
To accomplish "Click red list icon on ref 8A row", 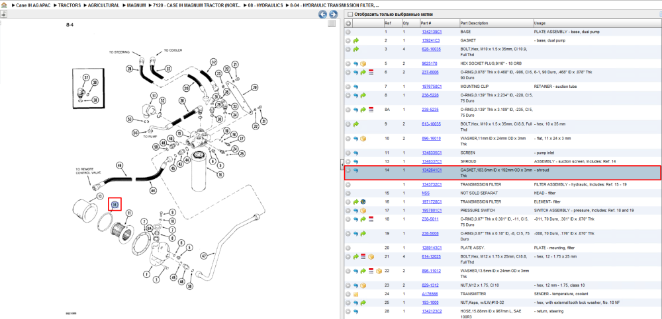I will click(x=371, y=110).
